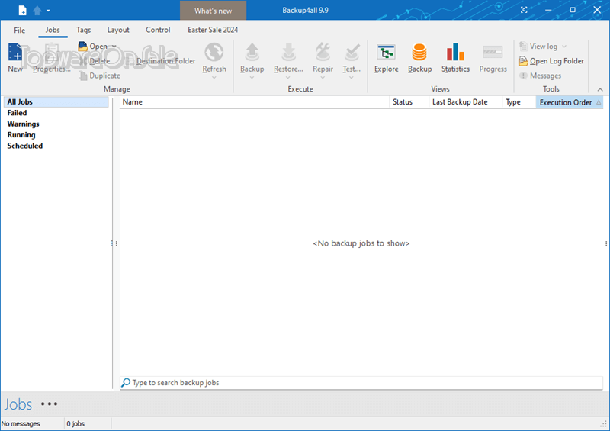Duplicate the selected backup job
The image size is (610, 431).
[100, 76]
